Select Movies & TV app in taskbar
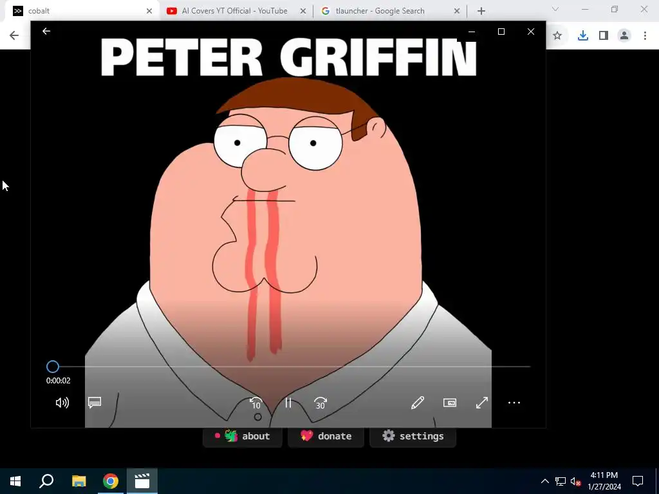Image resolution: width=659 pixels, height=494 pixels. click(x=142, y=481)
